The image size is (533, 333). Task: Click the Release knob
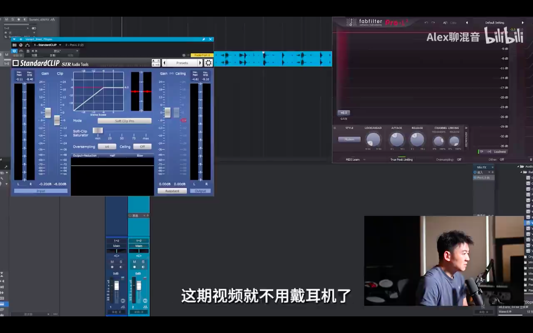pyautogui.click(x=417, y=140)
